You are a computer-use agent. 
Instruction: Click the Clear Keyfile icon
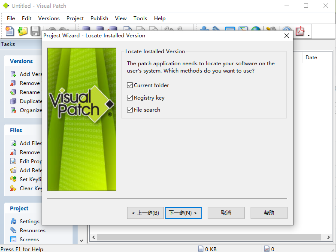coord(13,188)
